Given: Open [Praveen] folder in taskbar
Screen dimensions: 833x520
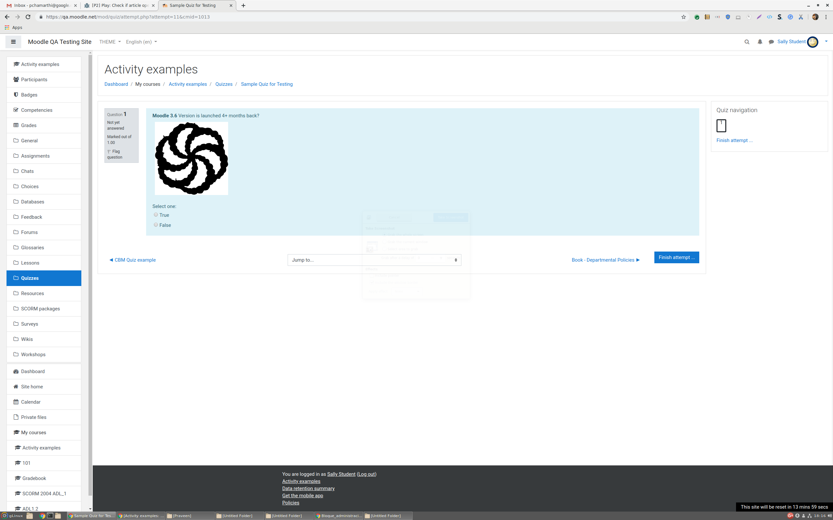Looking at the screenshot, I should click(190, 515).
